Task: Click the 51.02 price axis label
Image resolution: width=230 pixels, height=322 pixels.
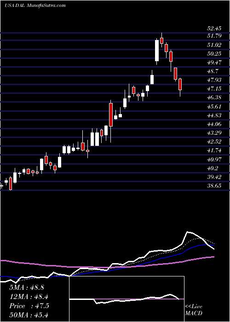Action: click(x=214, y=45)
